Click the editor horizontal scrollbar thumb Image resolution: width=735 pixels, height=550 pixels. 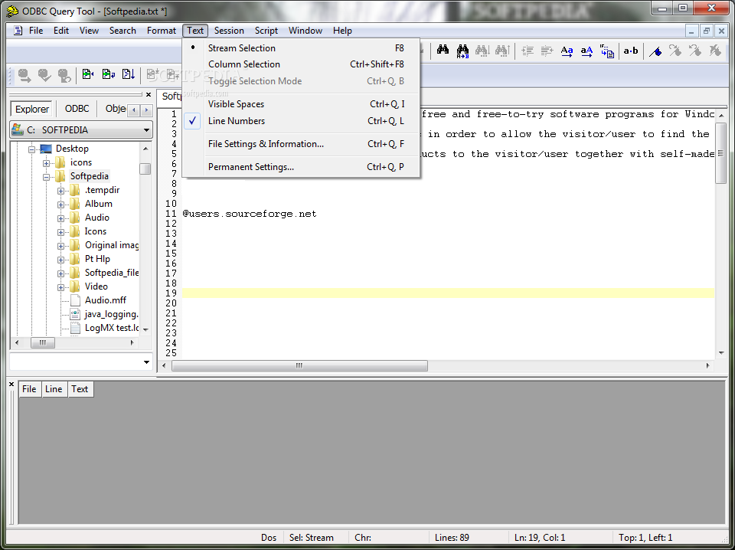[299, 365]
